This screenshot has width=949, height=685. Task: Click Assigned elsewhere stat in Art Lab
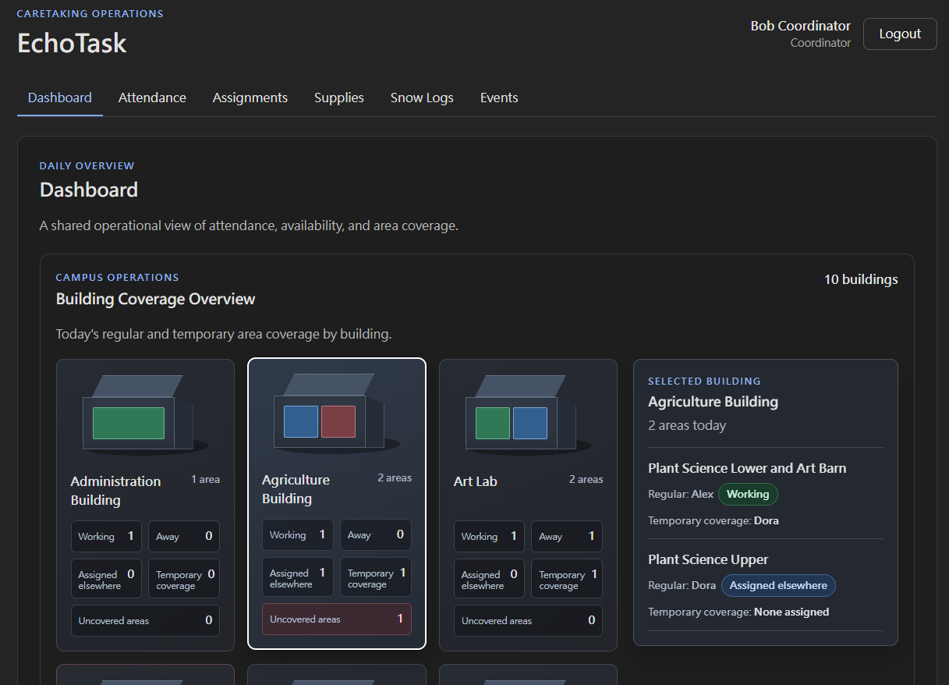[489, 579]
